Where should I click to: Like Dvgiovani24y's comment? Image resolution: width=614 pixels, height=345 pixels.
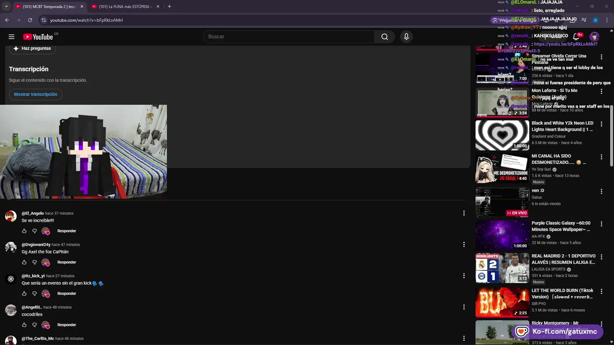pos(24,262)
